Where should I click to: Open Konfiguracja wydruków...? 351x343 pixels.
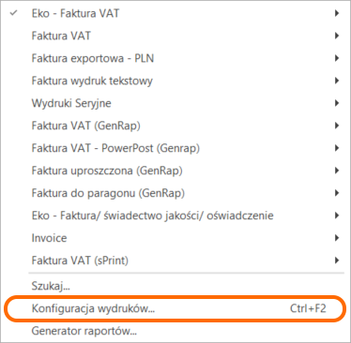(175, 308)
